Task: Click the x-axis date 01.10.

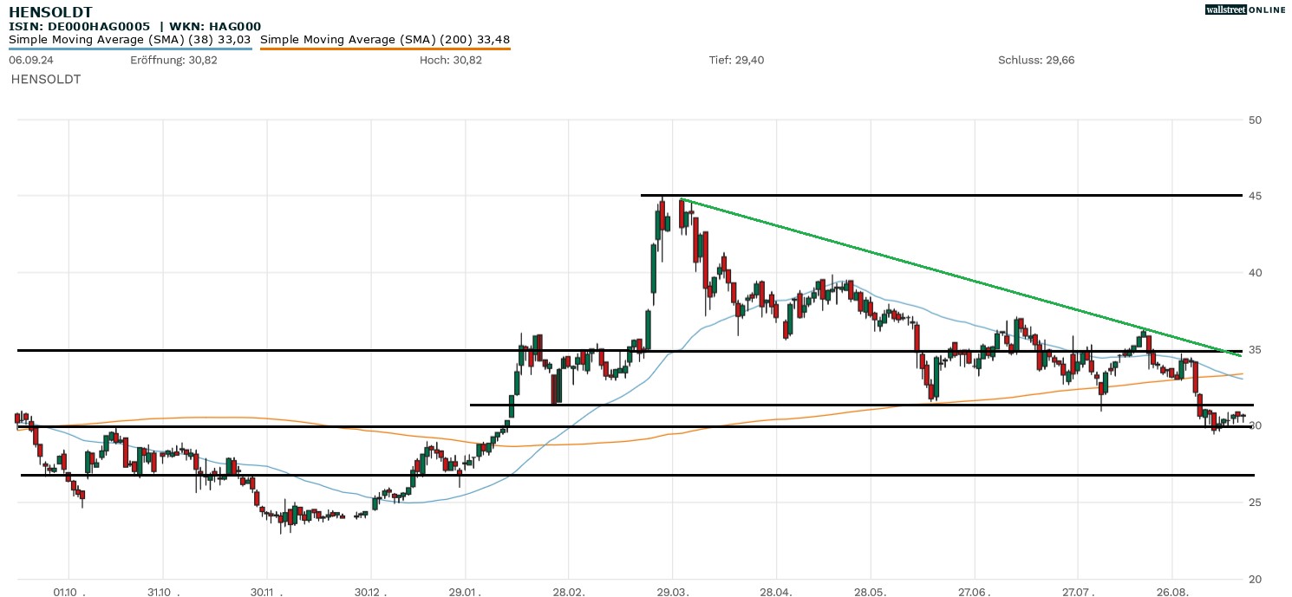Action: (x=69, y=591)
